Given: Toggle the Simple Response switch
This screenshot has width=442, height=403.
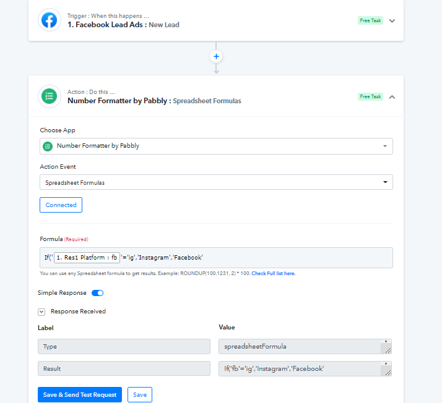Looking at the screenshot, I should point(98,293).
